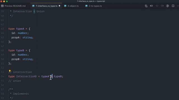Click 'propB: string;' line
The width and height of the screenshot is (179, 100).
(22, 59)
